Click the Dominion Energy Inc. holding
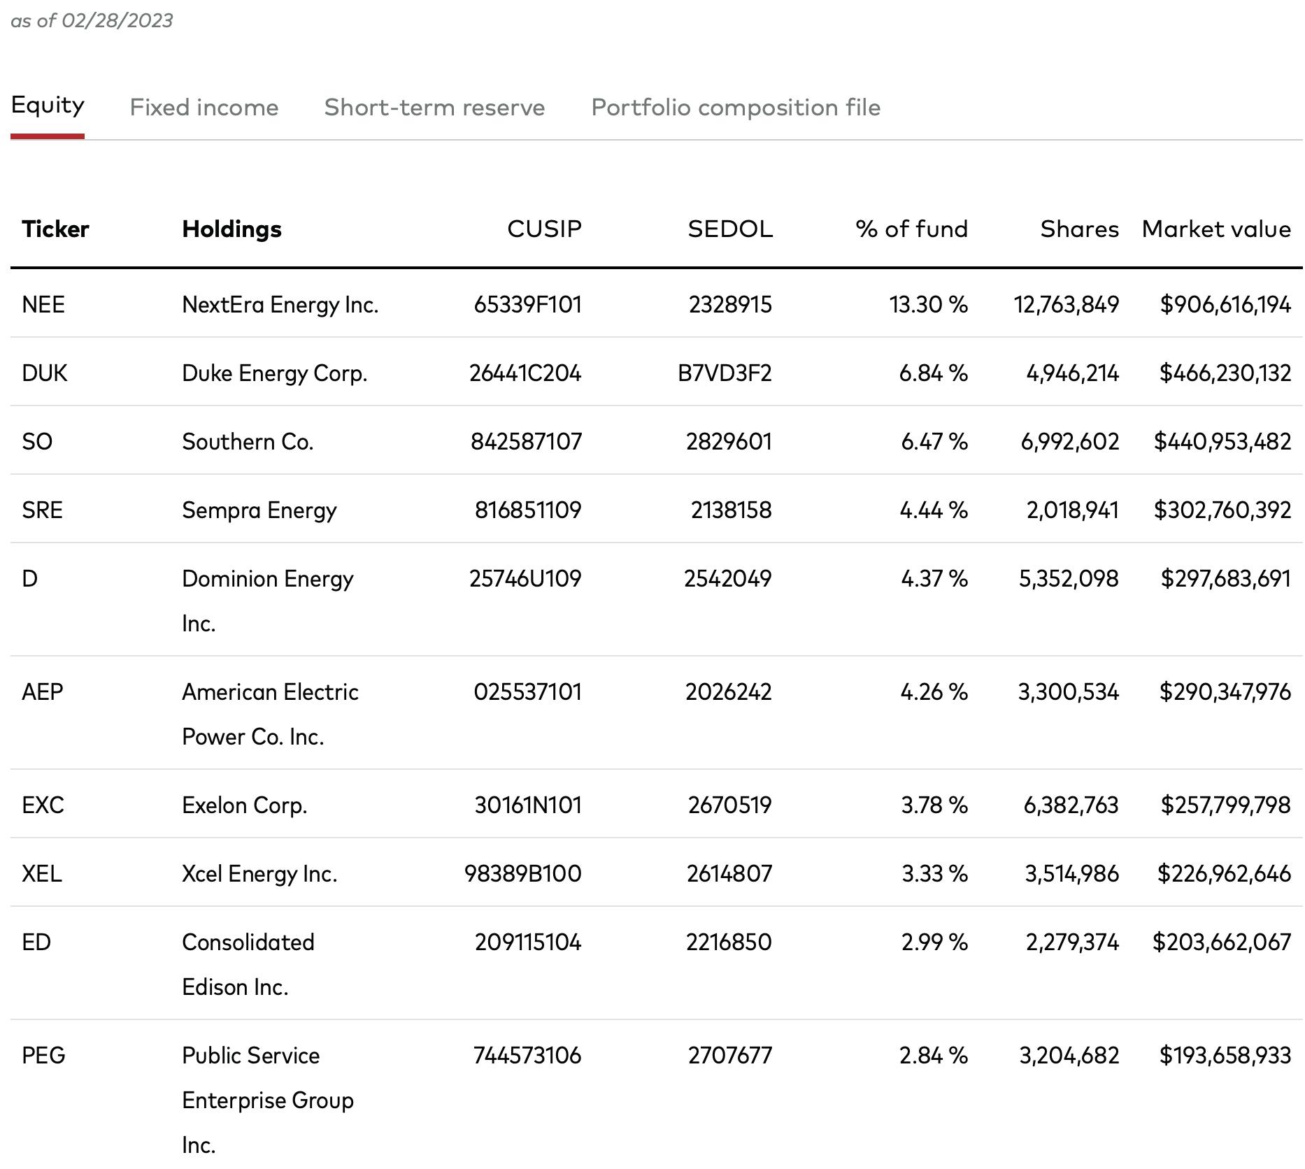The height and width of the screenshot is (1169, 1305). (268, 601)
